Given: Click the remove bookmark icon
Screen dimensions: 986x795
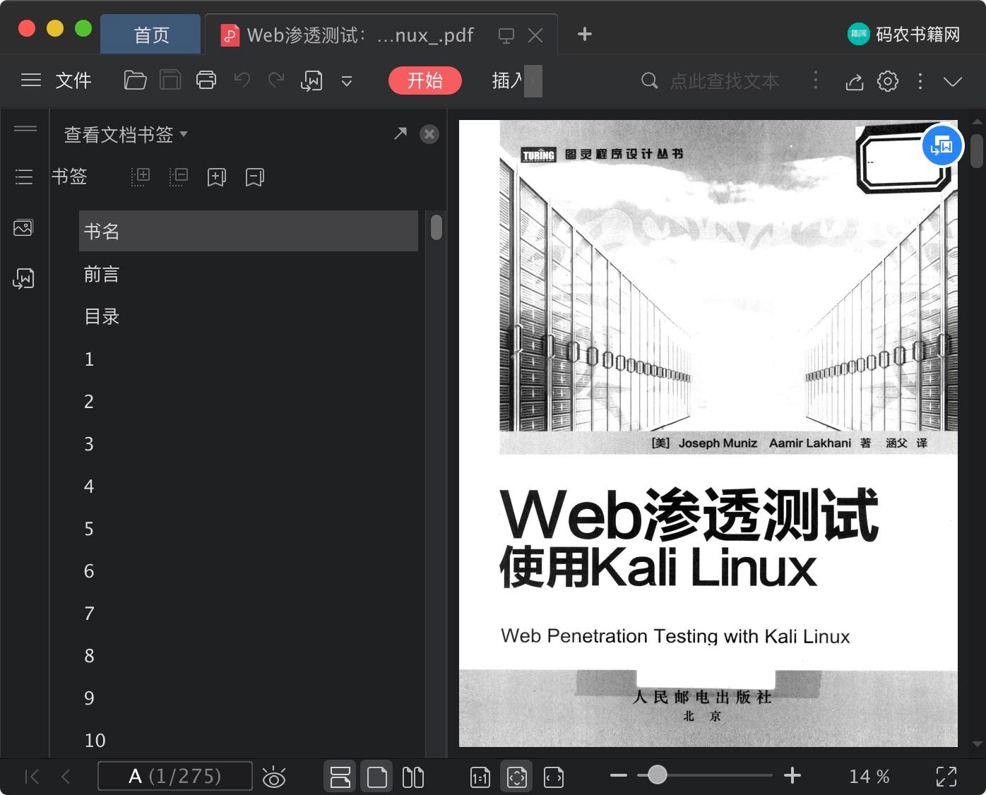Looking at the screenshot, I should (254, 177).
